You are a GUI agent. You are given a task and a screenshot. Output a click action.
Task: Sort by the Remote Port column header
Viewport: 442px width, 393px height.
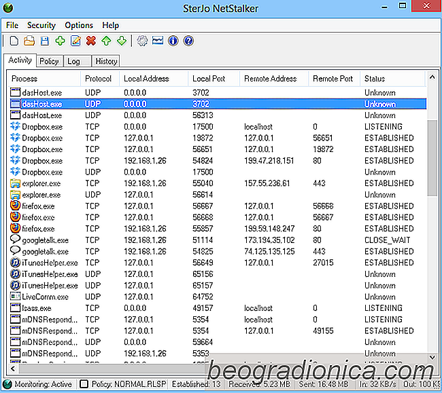(334, 79)
